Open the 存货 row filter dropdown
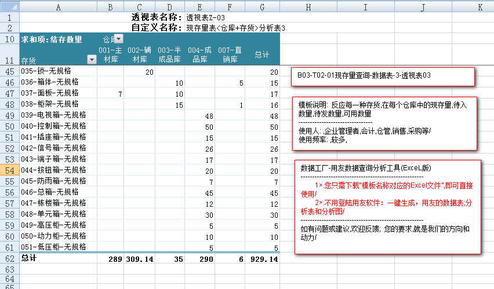This screenshot has width=494, height=289. point(91,60)
